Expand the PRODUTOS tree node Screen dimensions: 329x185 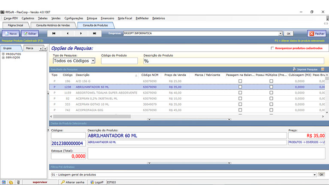click(3, 54)
